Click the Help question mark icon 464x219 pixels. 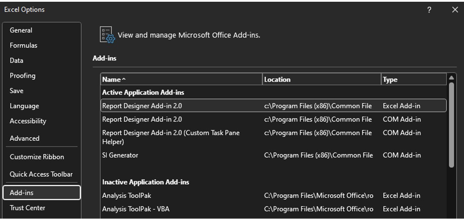tap(429, 10)
